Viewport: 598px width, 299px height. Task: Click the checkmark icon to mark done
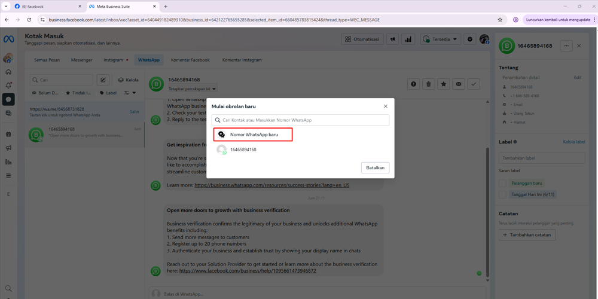pyautogui.click(x=474, y=84)
